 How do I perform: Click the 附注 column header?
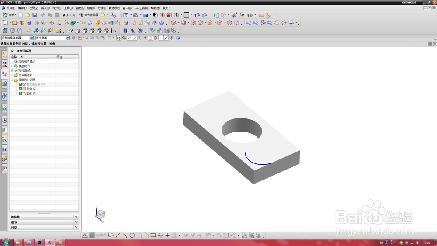click(x=67, y=57)
